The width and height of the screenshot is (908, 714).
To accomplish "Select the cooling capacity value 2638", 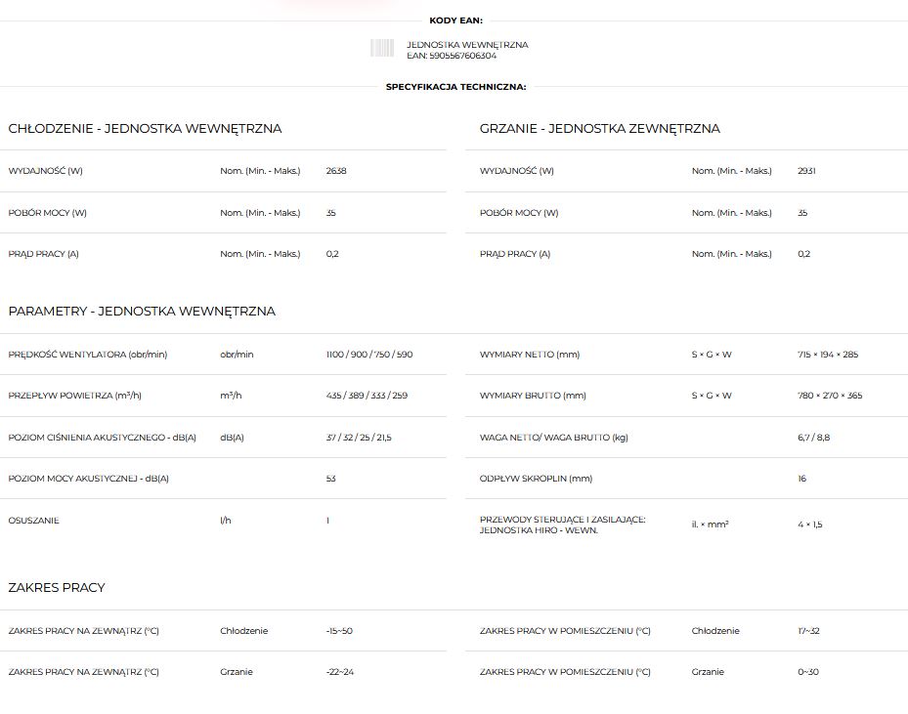I will pyautogui.click(x=336, y=171).
